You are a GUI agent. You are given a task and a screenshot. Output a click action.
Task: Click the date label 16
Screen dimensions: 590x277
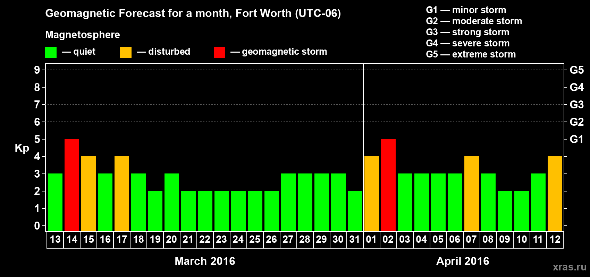(x=105, y=239)
